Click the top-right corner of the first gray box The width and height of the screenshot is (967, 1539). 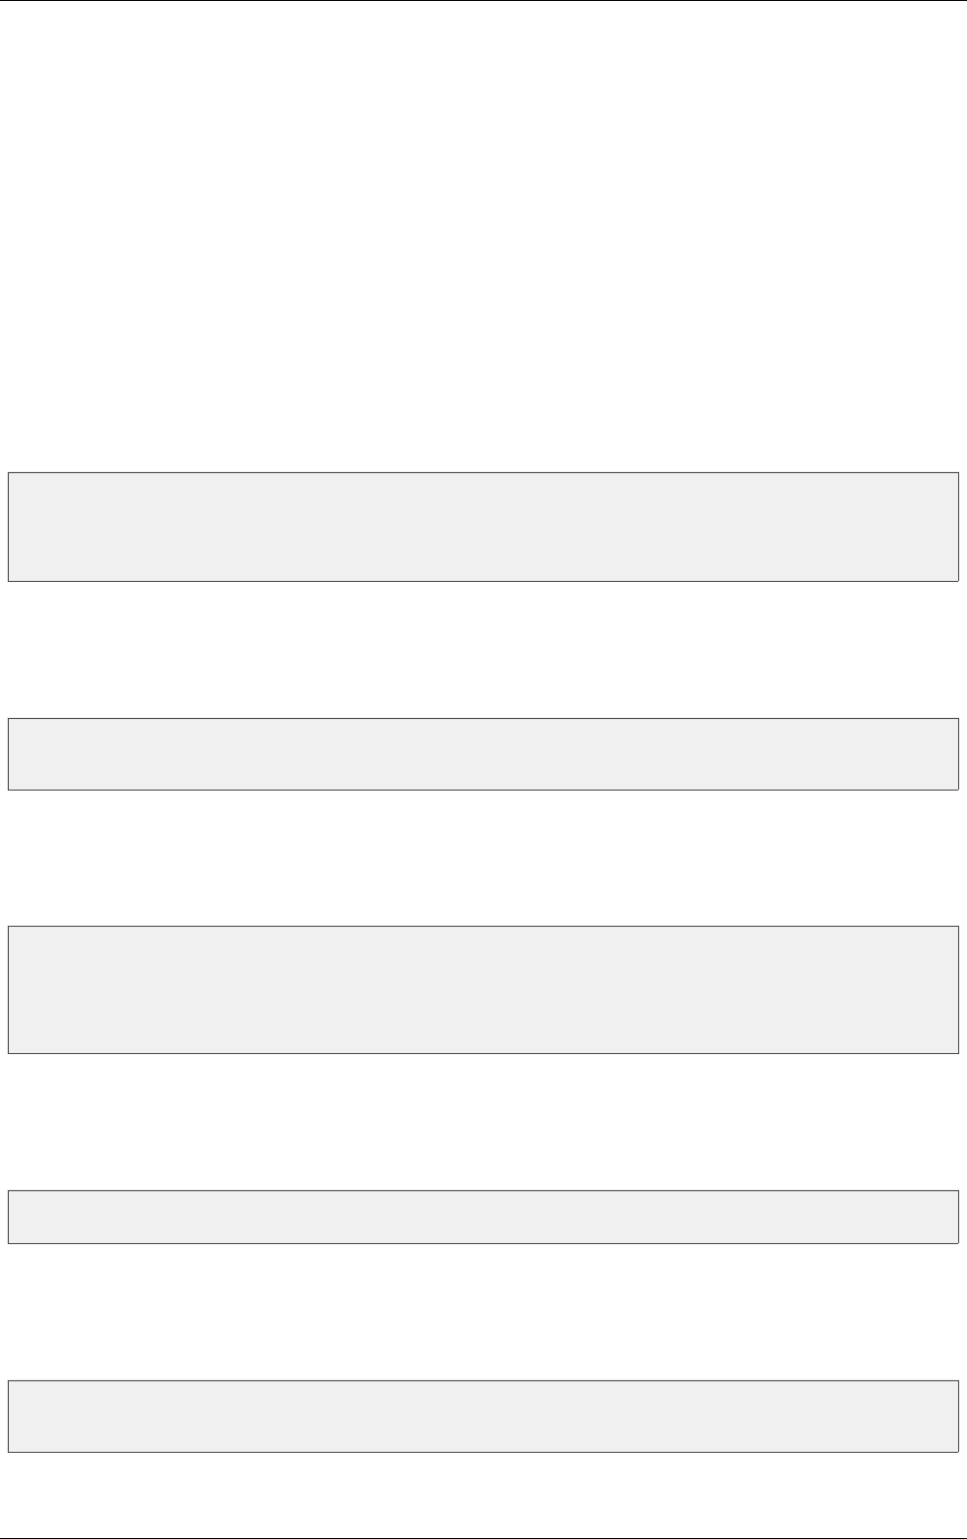point(957,474)
